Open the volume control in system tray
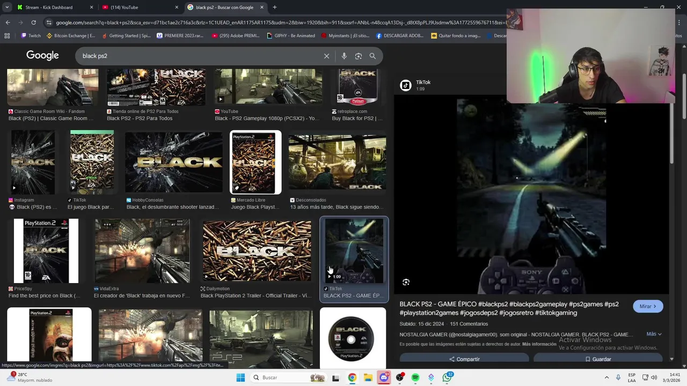687x386 pixels. [654, 377]
